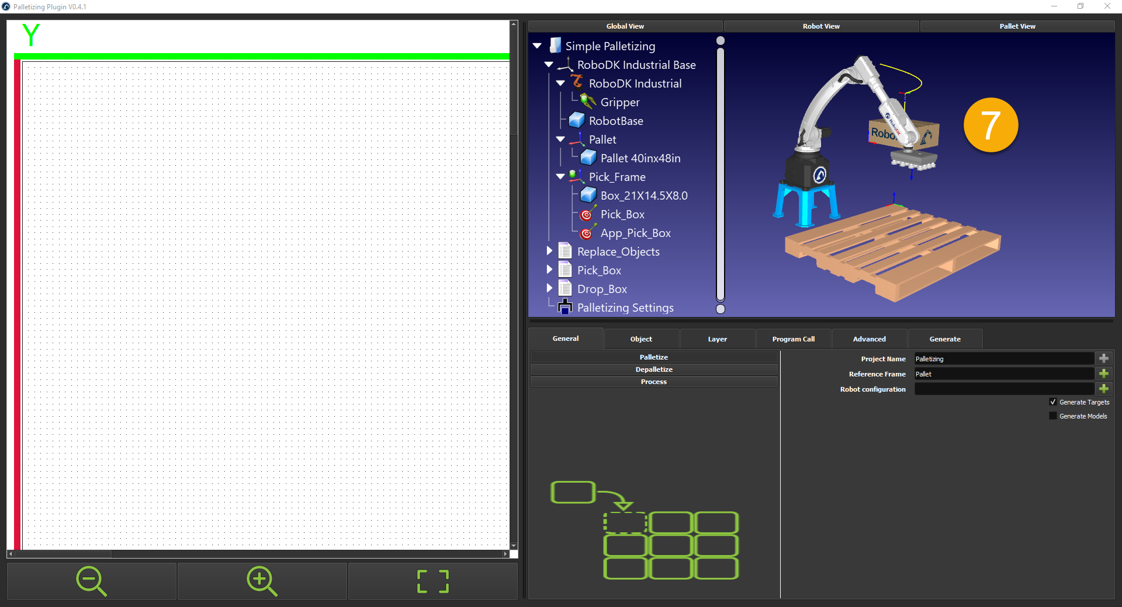Click the green plus beside Robot configuration
The image size is (1122, 607).
click(1103, 389)
